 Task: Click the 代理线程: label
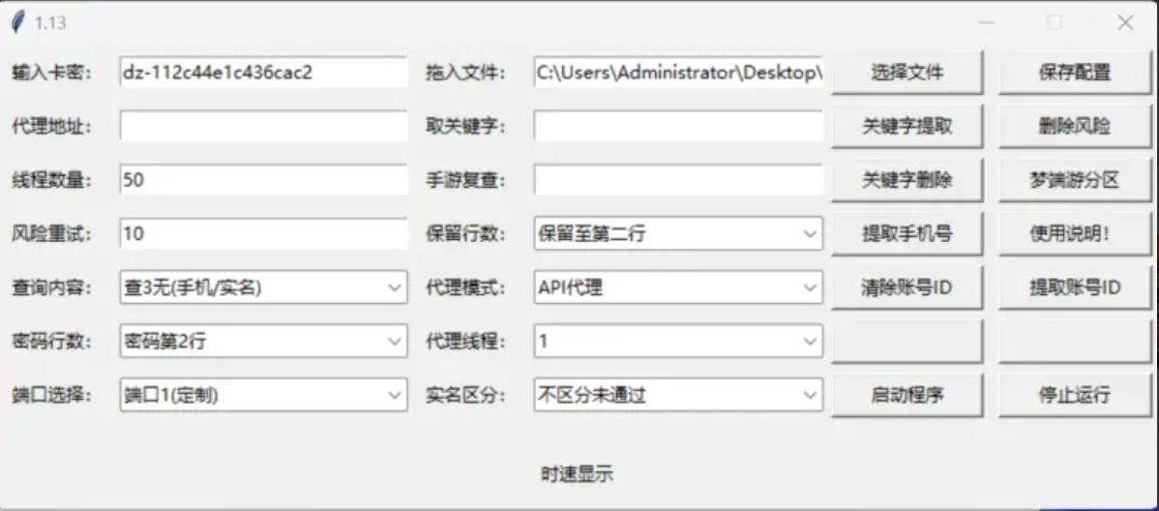pyautogui.click(x=465, y=341)
